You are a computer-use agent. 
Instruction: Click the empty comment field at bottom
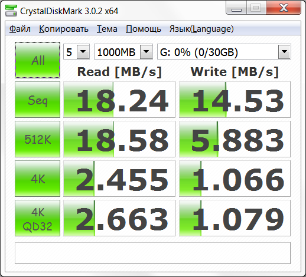click(x=152, y=253)
